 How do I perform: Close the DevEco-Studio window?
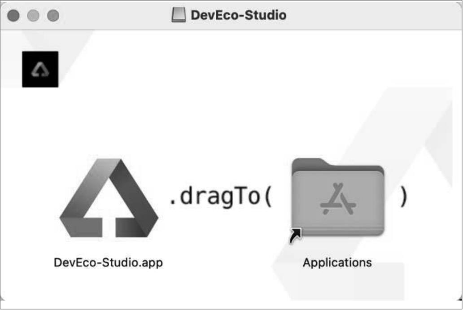(x=13, y=15)
